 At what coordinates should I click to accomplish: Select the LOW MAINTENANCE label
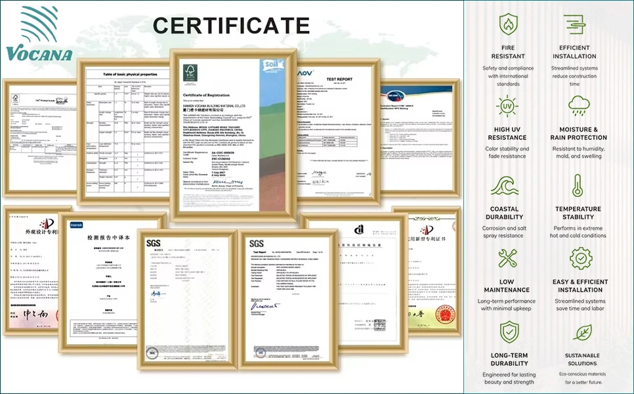pyautogui.click(x=507, y=286)
